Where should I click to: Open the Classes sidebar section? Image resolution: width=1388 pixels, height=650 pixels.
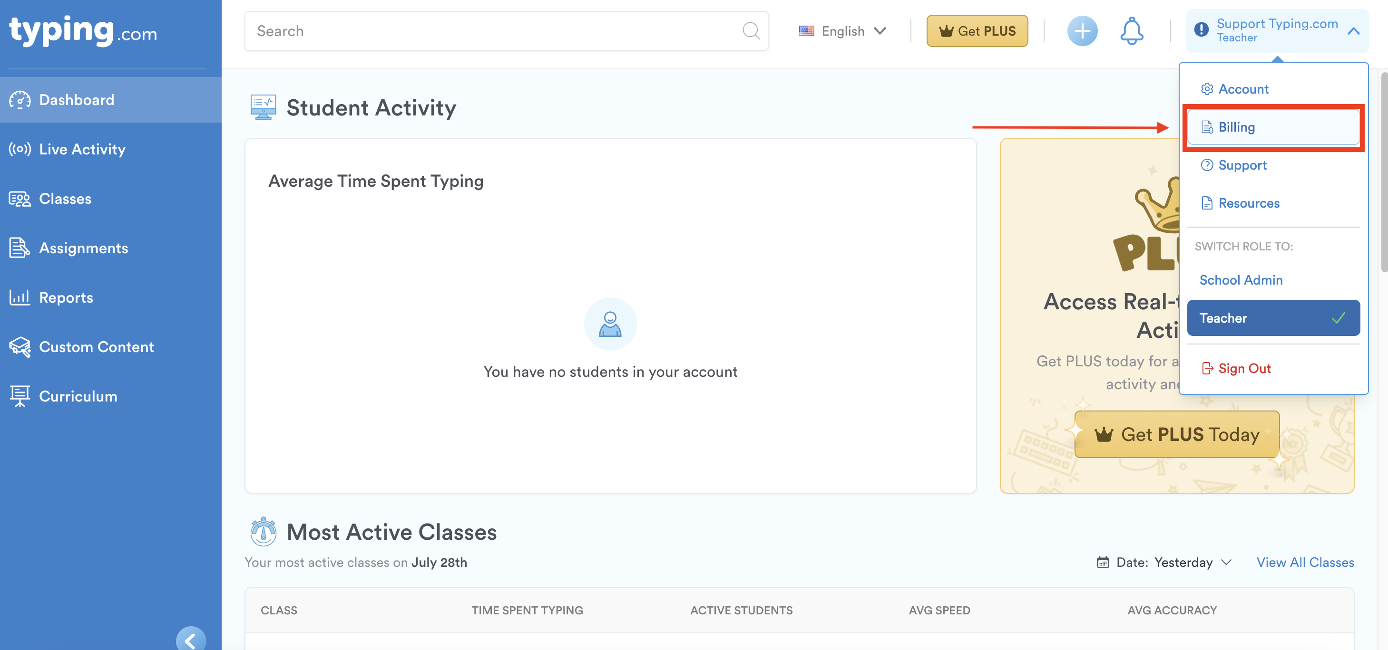65,199
